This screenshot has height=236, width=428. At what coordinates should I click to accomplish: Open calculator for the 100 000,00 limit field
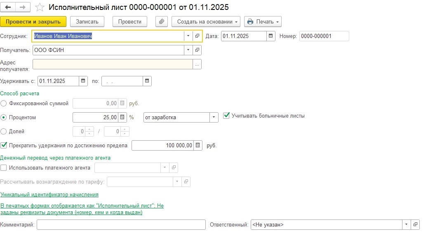(x=198, y=145)
